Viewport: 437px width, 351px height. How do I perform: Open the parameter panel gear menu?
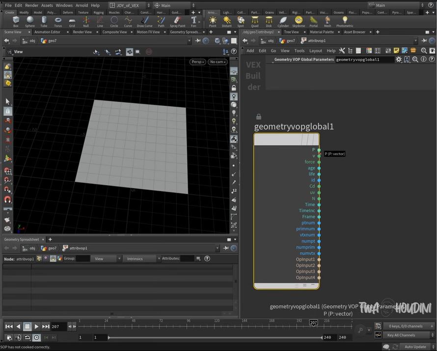tap(399, 59)
